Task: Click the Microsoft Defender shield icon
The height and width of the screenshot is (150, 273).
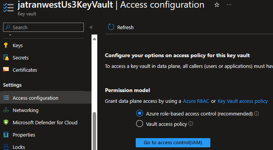Action: pyautogui.click(x=6, y=122)
